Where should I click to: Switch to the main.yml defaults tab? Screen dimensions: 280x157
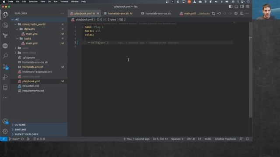[194, 14]
